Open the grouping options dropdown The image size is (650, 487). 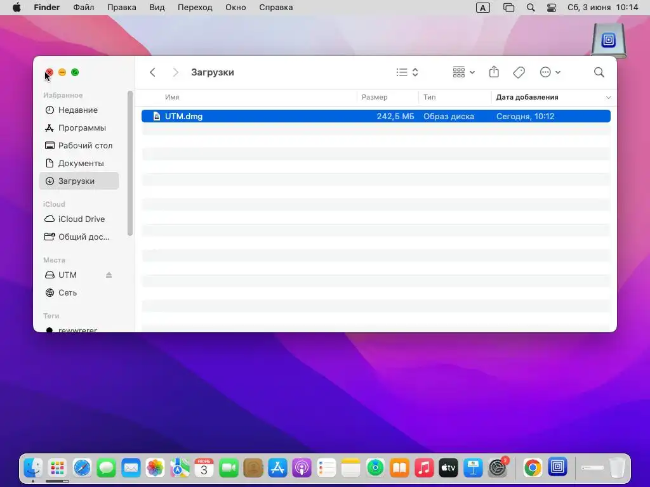[x=463, y=72]
